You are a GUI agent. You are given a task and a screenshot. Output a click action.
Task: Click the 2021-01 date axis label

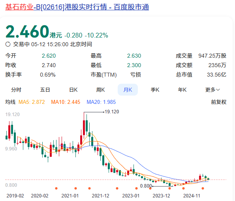[x=70, y=196]
